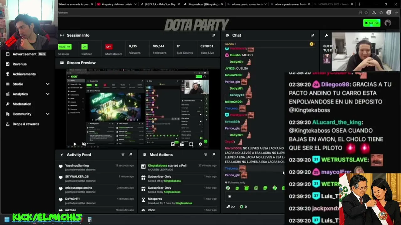Open Advertisement Beta in the sidebar
Viewport: 401px width, 225px height.
pyautogui.click(x=27, y=54)
